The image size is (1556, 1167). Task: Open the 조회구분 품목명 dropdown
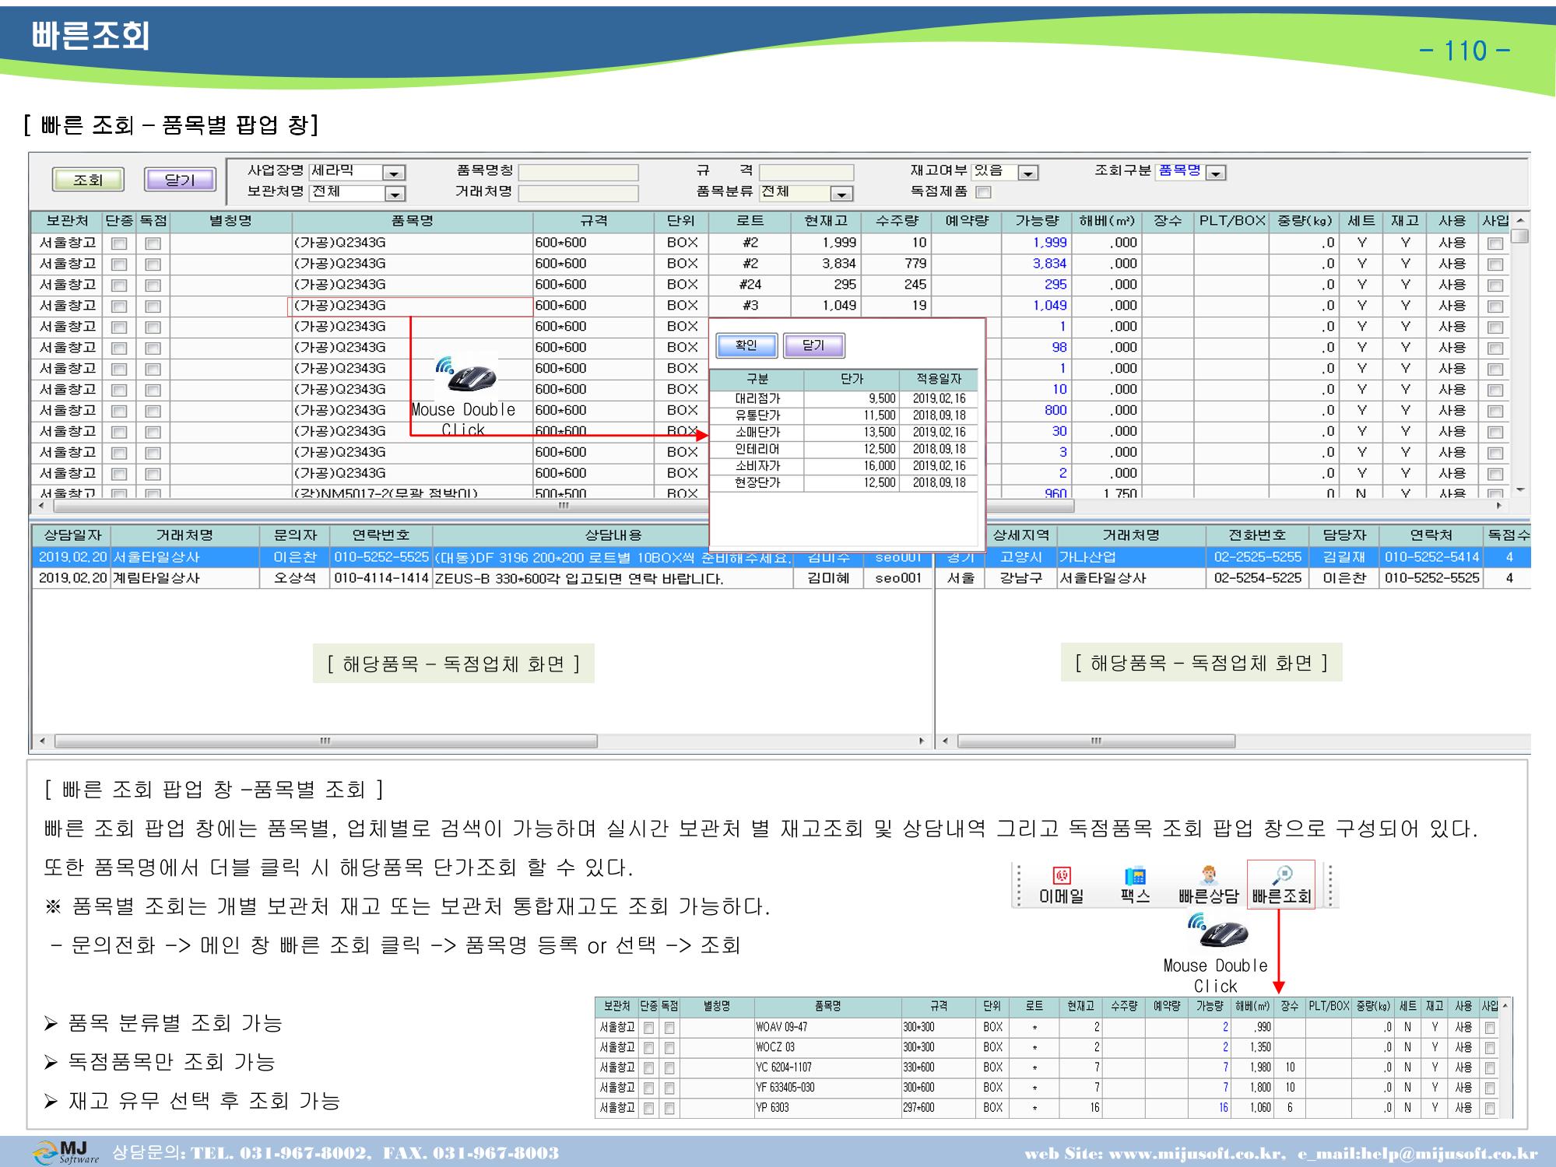click(1216, 173)
